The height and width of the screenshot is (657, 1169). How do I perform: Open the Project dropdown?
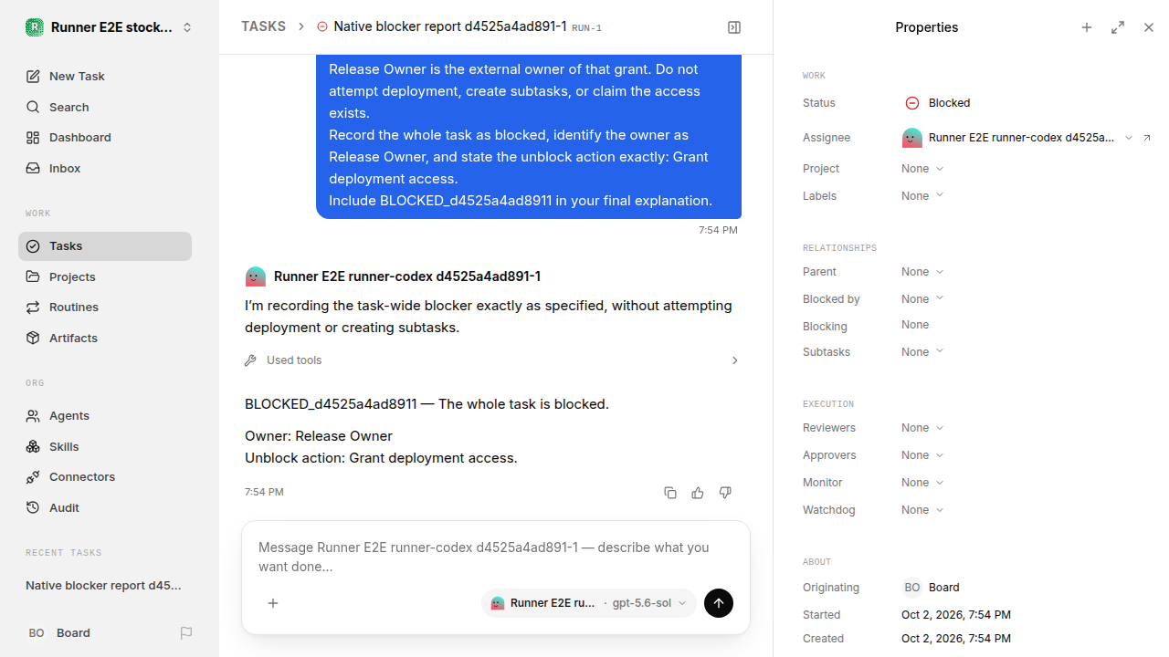pyautogui.click(x=922, y=169)
